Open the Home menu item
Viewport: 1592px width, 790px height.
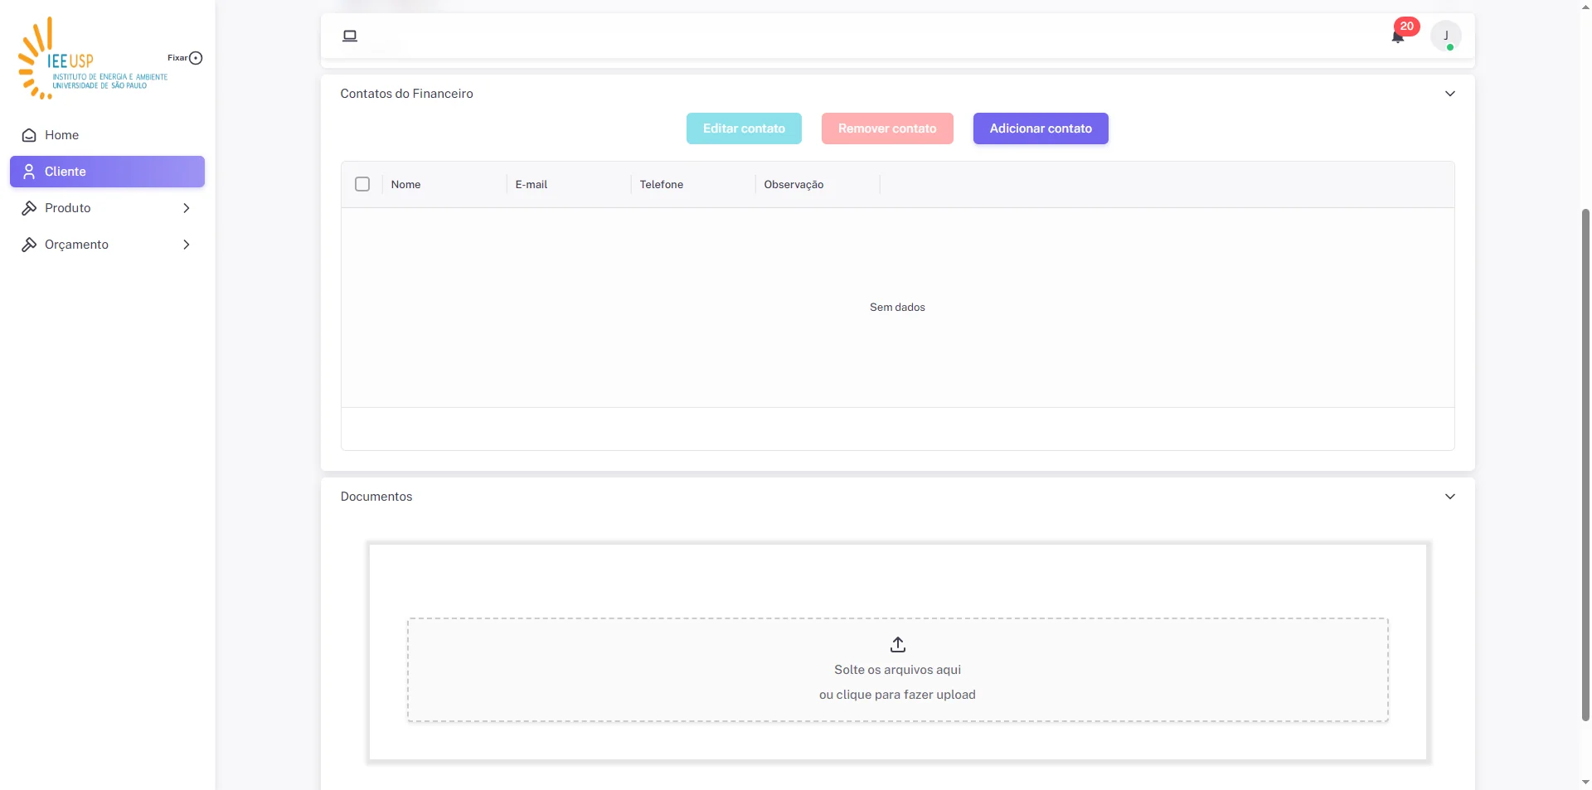107,135
